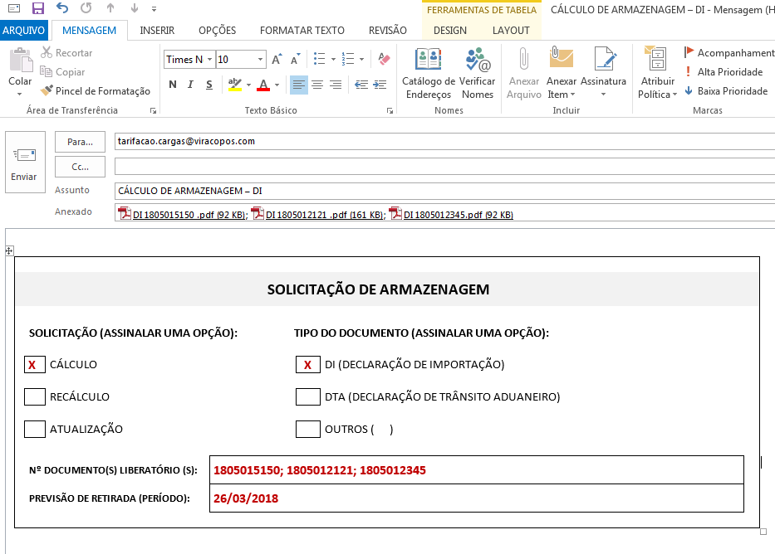Switch to the FORMATAR TEXTO tab
The height and width of the screenshot is (554, 775).
[x=302, y=30]
